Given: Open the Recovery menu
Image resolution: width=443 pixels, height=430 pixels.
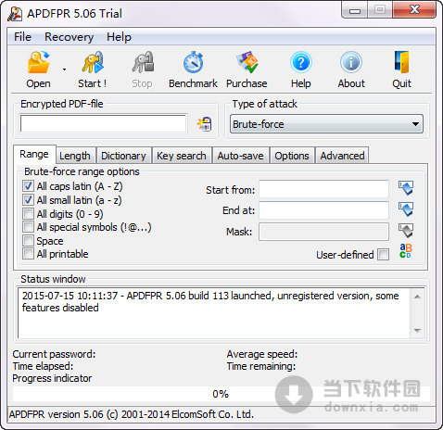Looking at the screenshot, I should coord(69,37).
